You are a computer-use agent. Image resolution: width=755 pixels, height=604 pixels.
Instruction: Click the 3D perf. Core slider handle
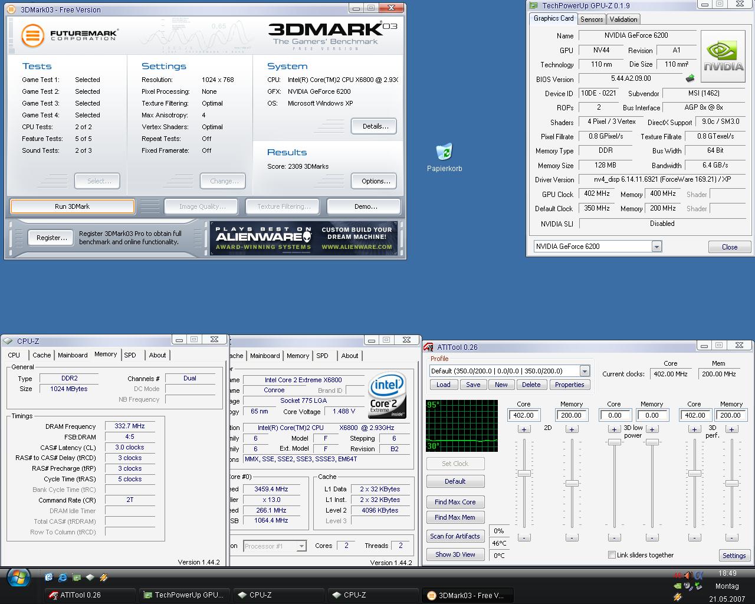tap(695, 473)
